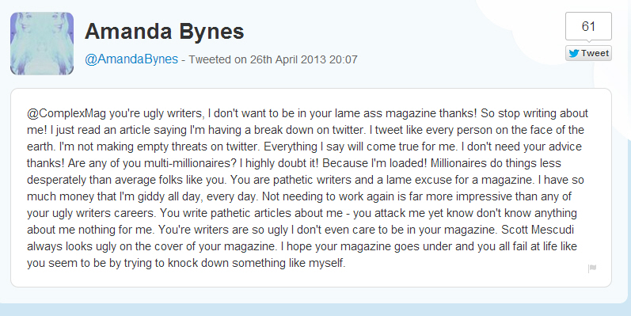Click the Tweet share button
The height and width of the screenshot is (316, 631).
(x=588, y=53)
